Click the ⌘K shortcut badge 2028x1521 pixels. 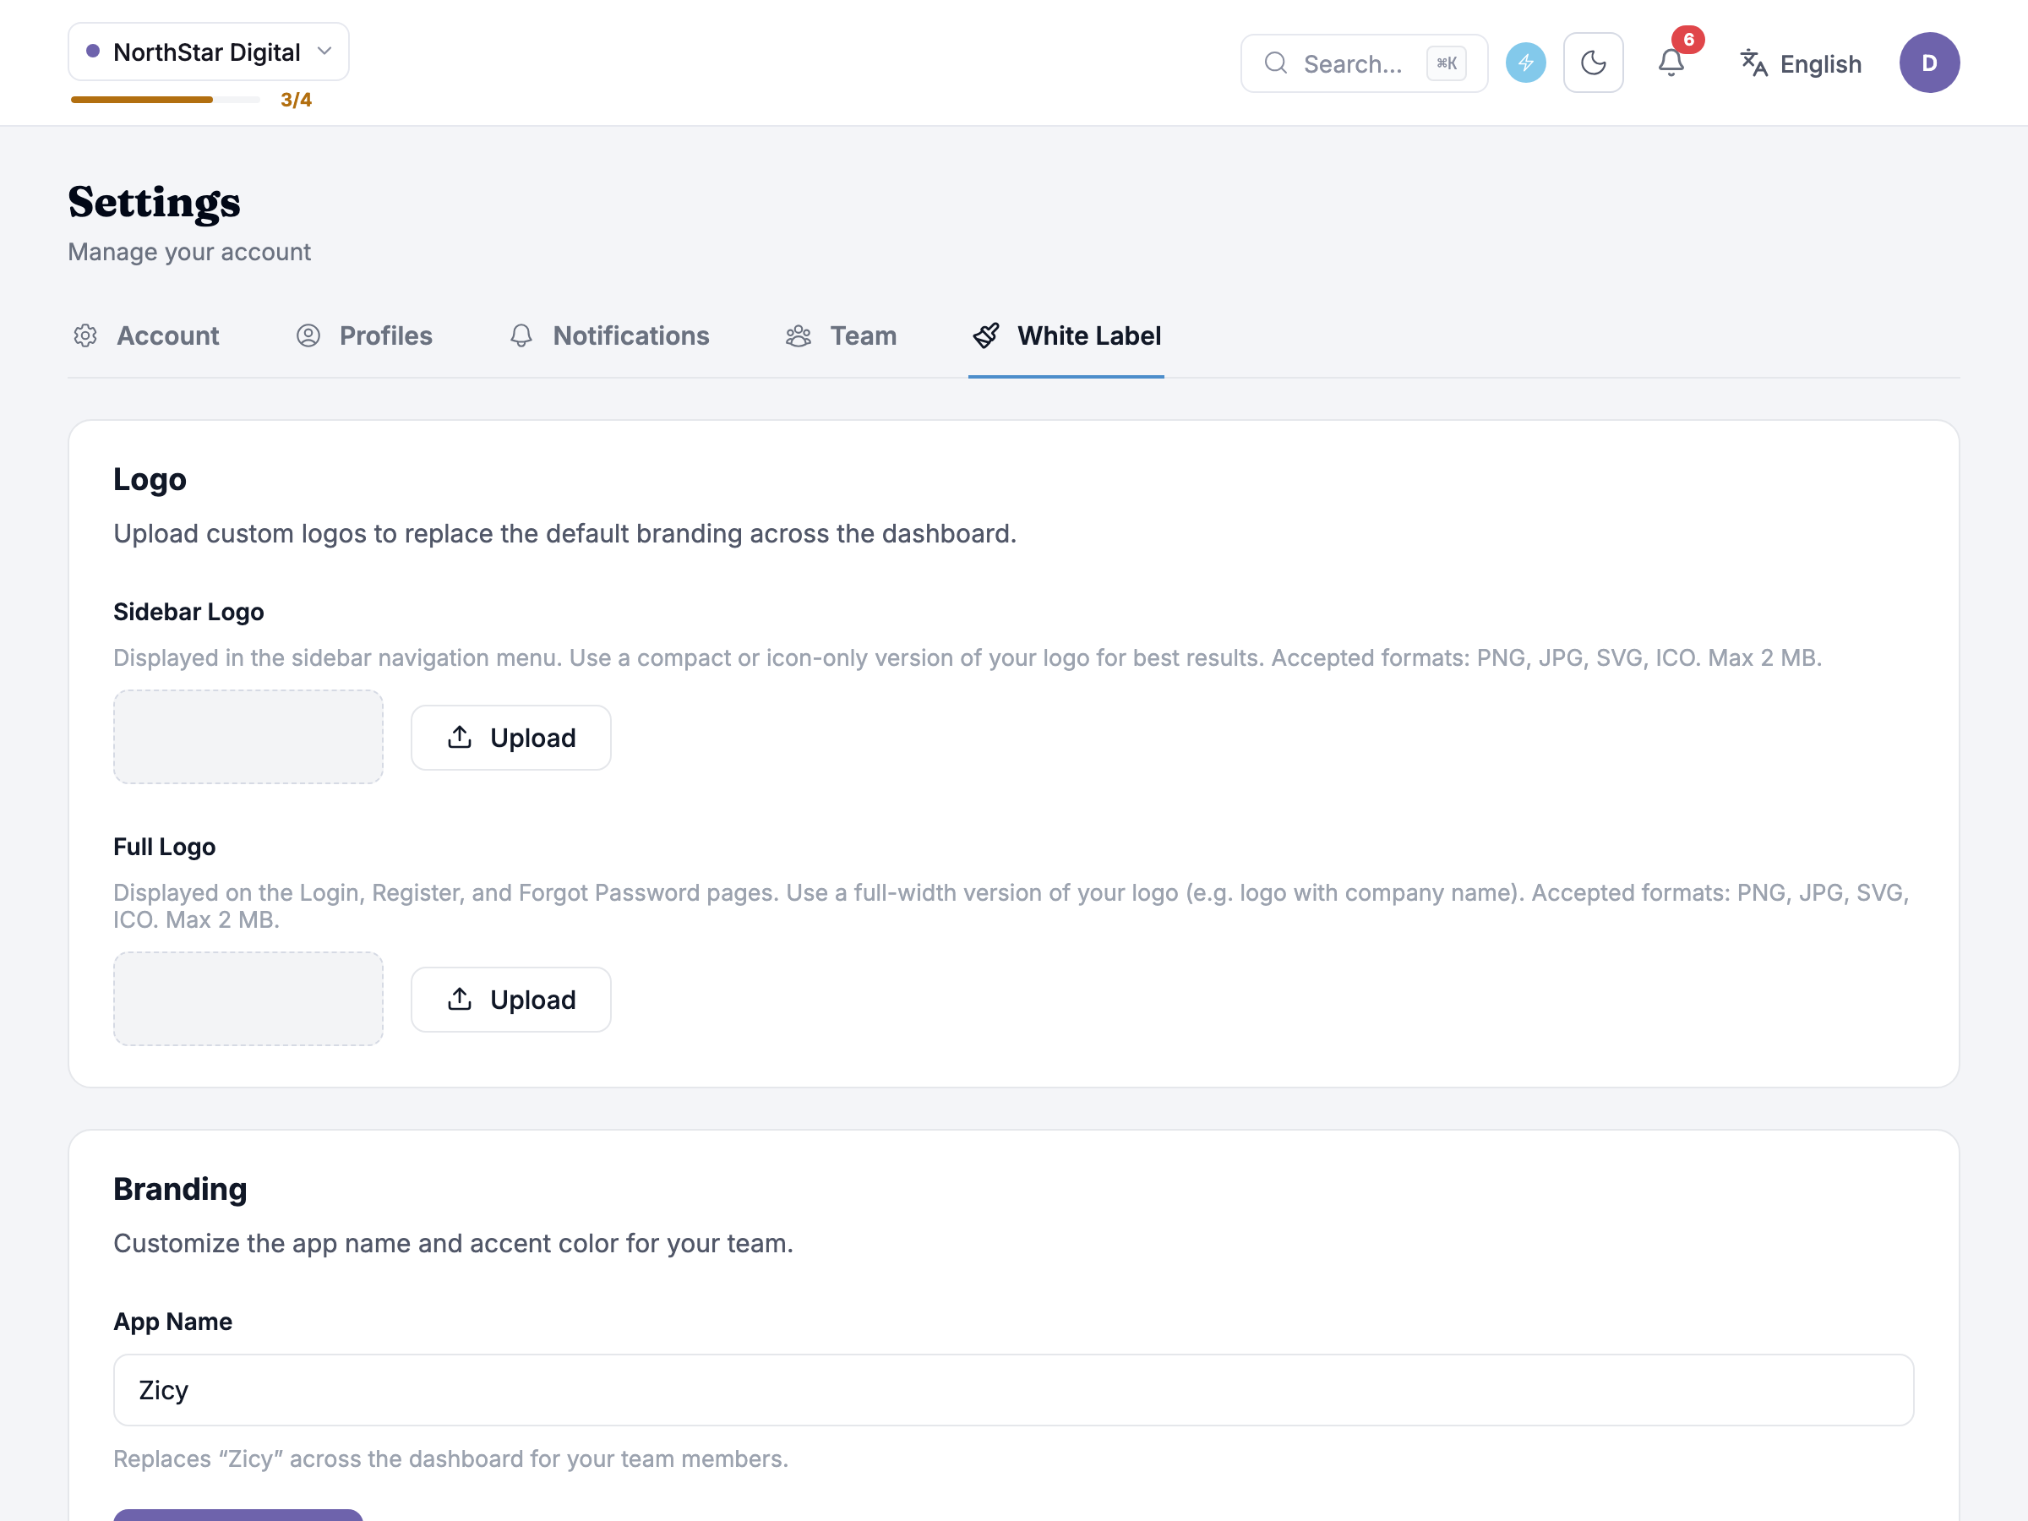(1447, 63)
